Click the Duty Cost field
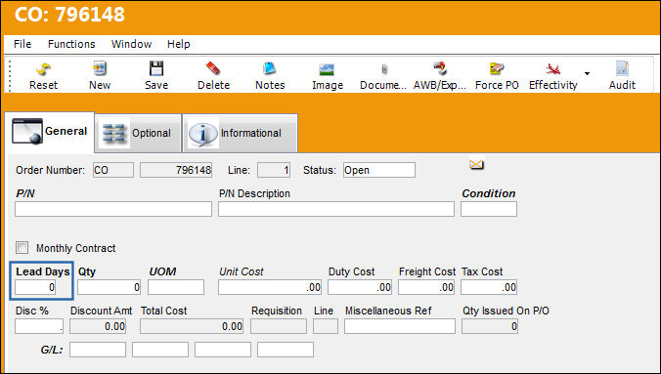Image resolution: width=661 pixels, height=374 pixels. coord(360,287)
